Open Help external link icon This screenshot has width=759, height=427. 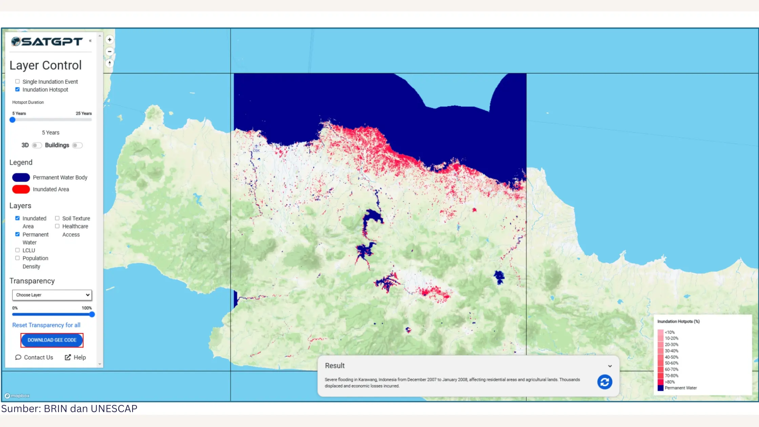tap(68, 357)
